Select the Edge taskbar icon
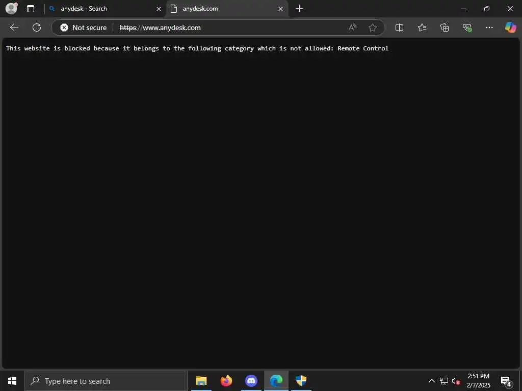Image resolution: width=522 pixels, height=391 pixels. click(276, 381)
